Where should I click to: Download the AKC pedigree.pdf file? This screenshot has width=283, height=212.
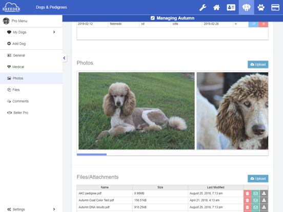pyautogui.click(x=264, y=194)
